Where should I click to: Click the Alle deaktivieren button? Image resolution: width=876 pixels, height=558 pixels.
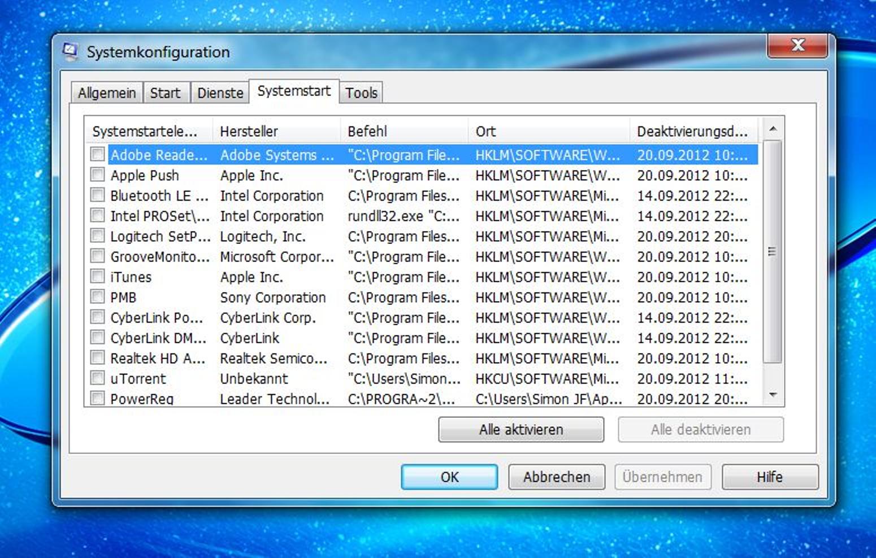coord(701,429)
